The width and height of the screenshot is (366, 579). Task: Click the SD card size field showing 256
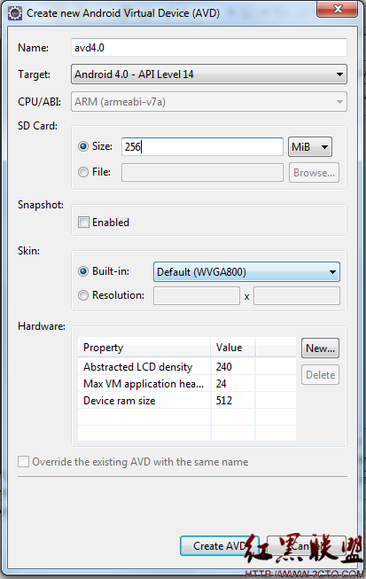coord(202,146)
